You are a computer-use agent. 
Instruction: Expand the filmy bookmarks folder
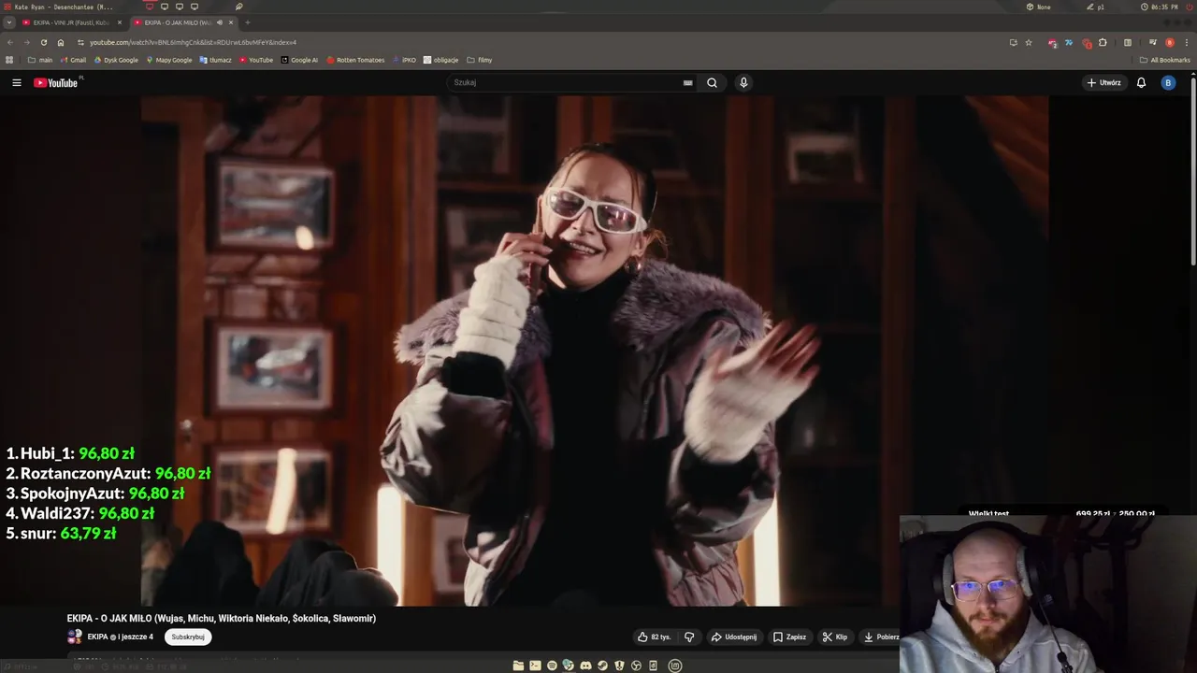tap(479, 60)
